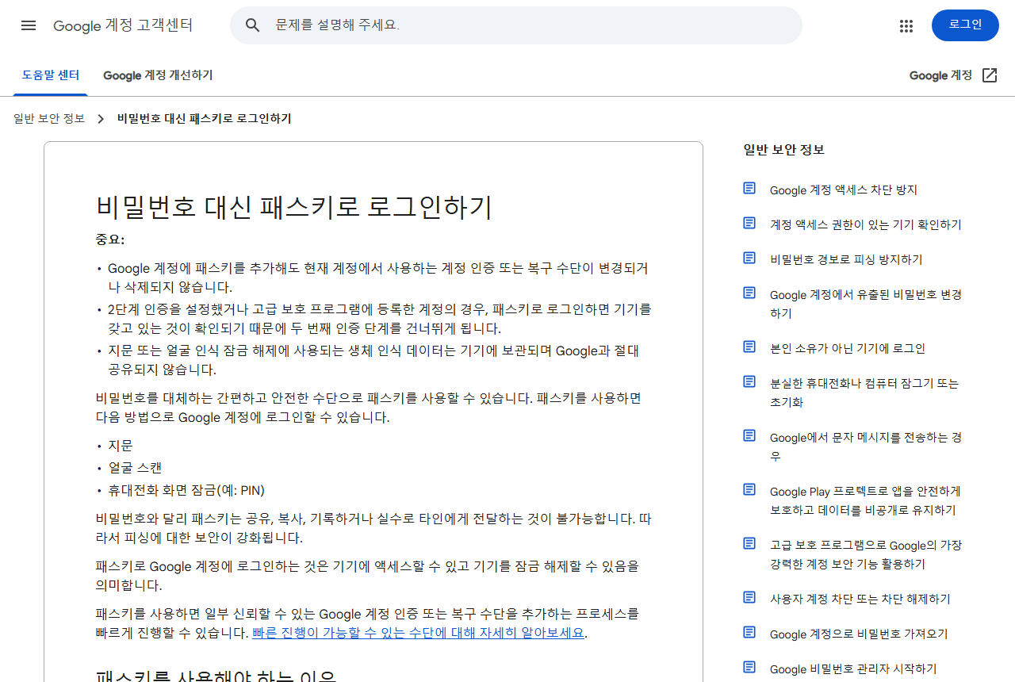Click article icon beside Google Play 프로텍트 link
Screen dimensions: 1015x682
pos(749,489)
